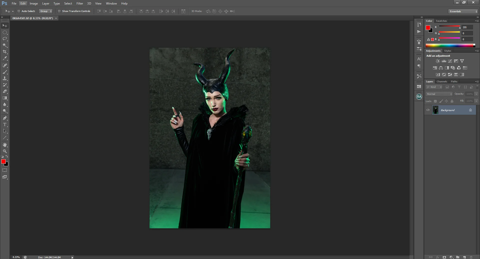Enable the Auto-Select checkbox
Viewport: 480px width, 259px height.
tap(19, 11)
